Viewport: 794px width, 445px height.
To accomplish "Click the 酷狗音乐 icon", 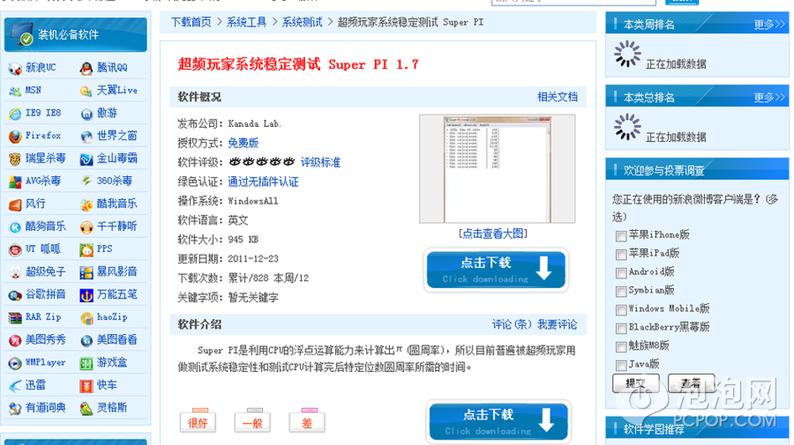I will pyautogui.click(x=15, y=227).
